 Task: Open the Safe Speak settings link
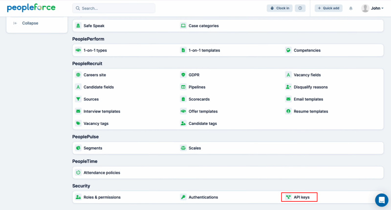pos(94,26)
